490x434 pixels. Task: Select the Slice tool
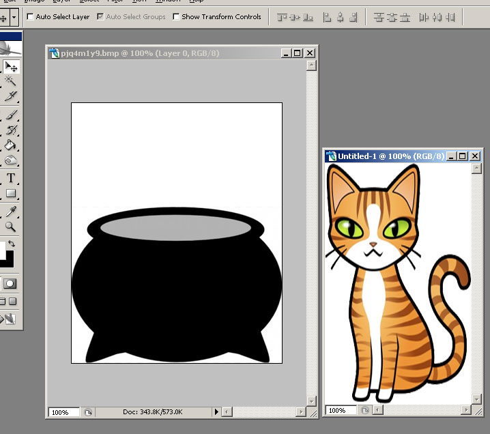(11, 96)
